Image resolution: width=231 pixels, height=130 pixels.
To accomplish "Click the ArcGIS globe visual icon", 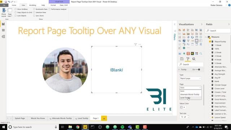I will 184,48.
